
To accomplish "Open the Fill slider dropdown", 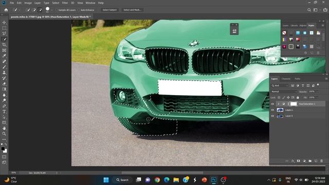I will 317,98.
